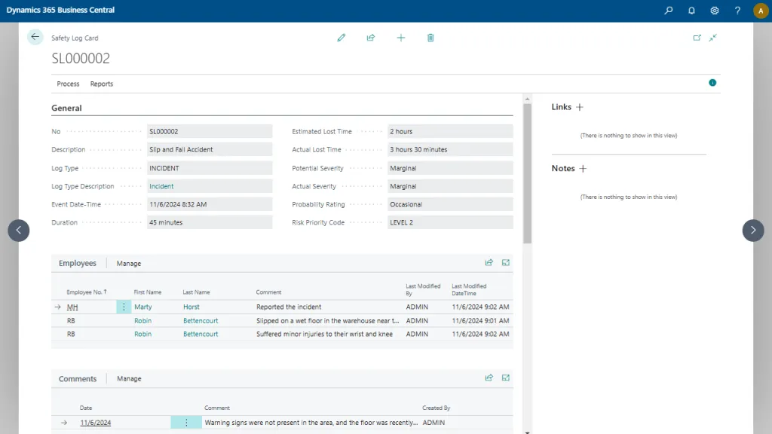Image resolution: width=772 pixels, height=434 pixels.
Task: Expand the next record with the right chevron
Action: (752, 230)
